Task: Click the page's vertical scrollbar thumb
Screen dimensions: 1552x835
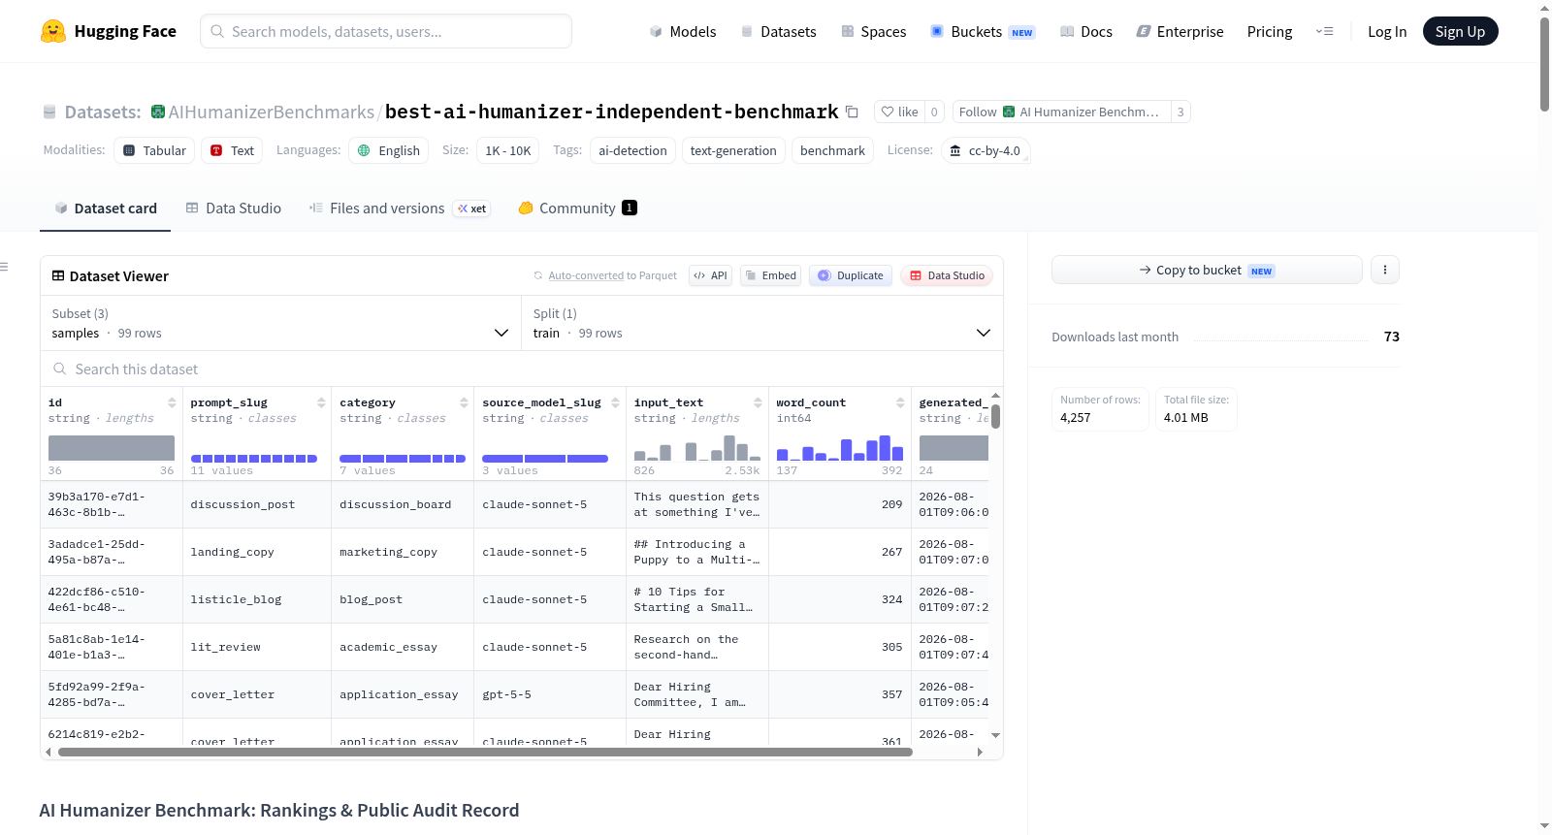Action: [x=1544, y=64]
